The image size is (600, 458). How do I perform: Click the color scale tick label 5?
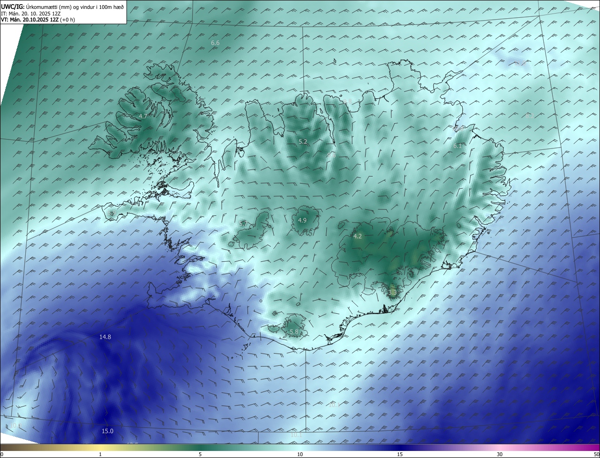(x=200, y=455)
